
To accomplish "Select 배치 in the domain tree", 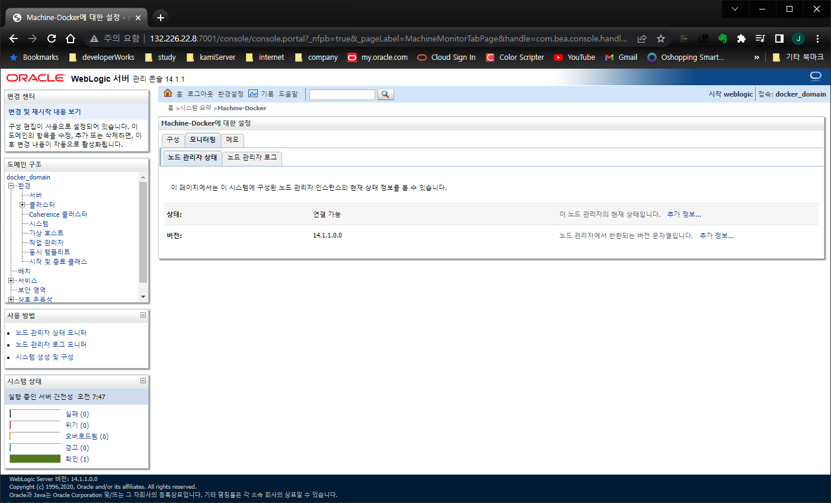I will [24, 271].
